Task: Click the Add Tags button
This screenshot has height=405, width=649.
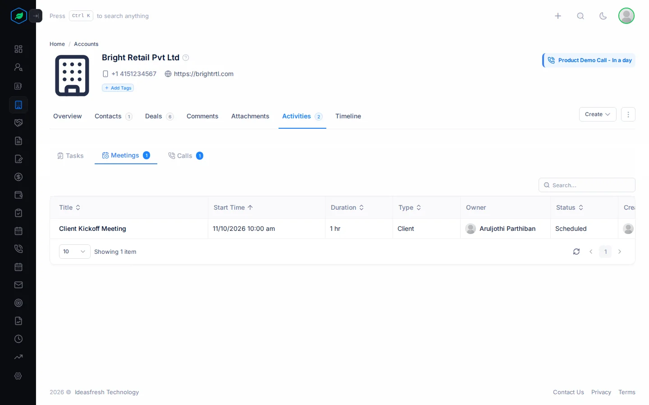Action: [118, 88]
